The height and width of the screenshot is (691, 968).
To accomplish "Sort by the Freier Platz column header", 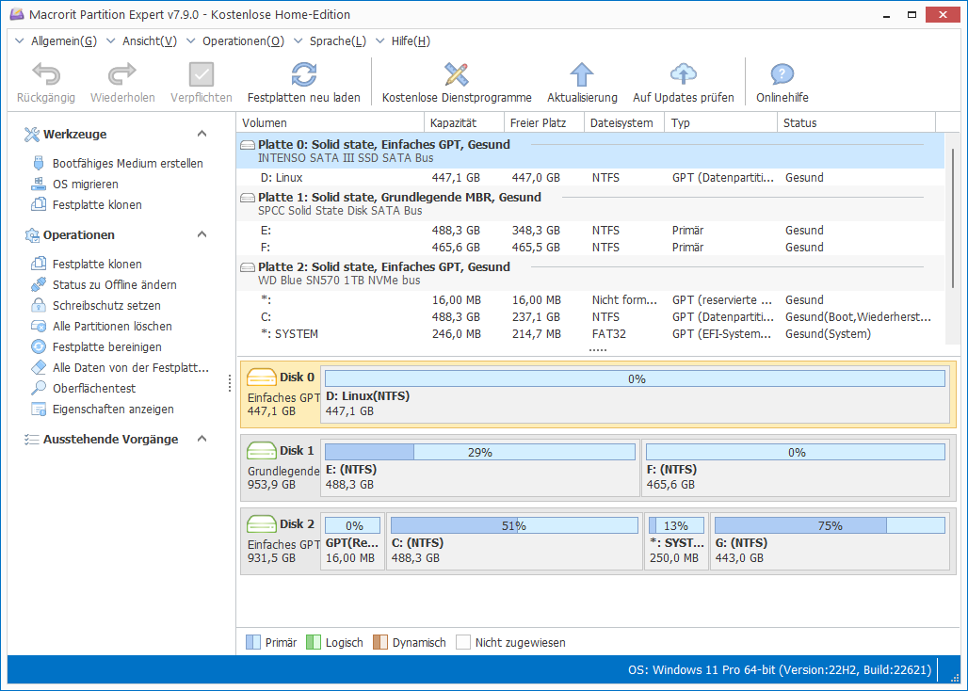I will click(544, 122).
